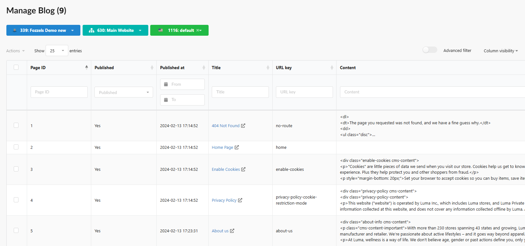Screen dimensions: 525x246
Task: Open the Home Page title link
Action: tap(222, 147)
